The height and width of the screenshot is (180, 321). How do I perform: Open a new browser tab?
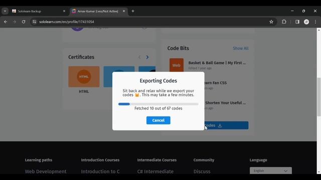[133, 11]
